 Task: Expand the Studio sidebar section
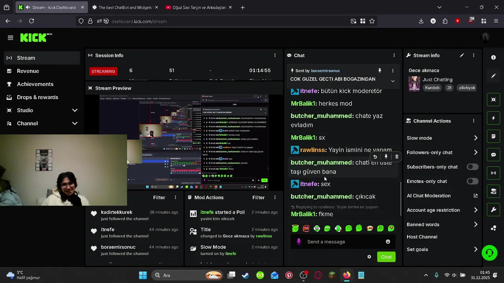click(75, 110)
